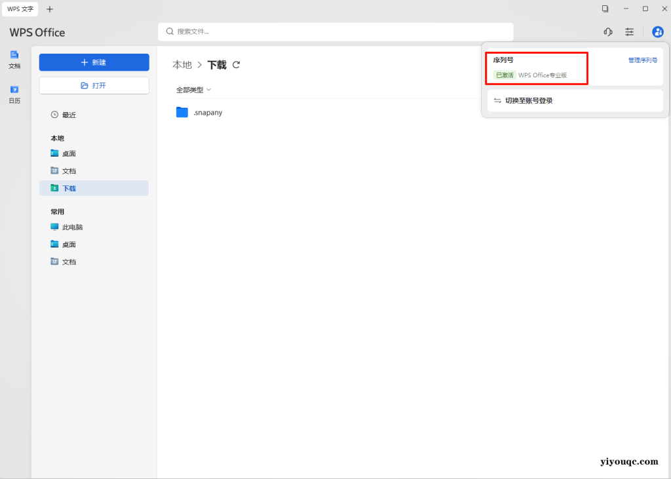
Task: Open the 此电脑 computer icon under 常用
Action: click(x=69, y=227)
